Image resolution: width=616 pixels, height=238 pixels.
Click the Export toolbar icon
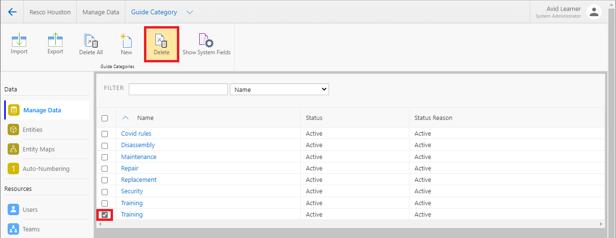(55, 41)
